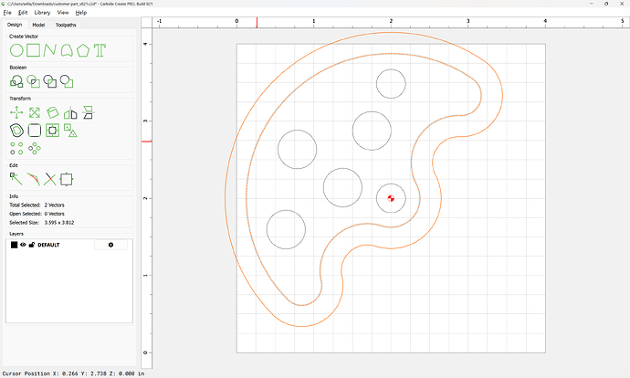Choose the Polyline drawing tool
The height and width of the screenshot is (378, 630).
(49, 49)
